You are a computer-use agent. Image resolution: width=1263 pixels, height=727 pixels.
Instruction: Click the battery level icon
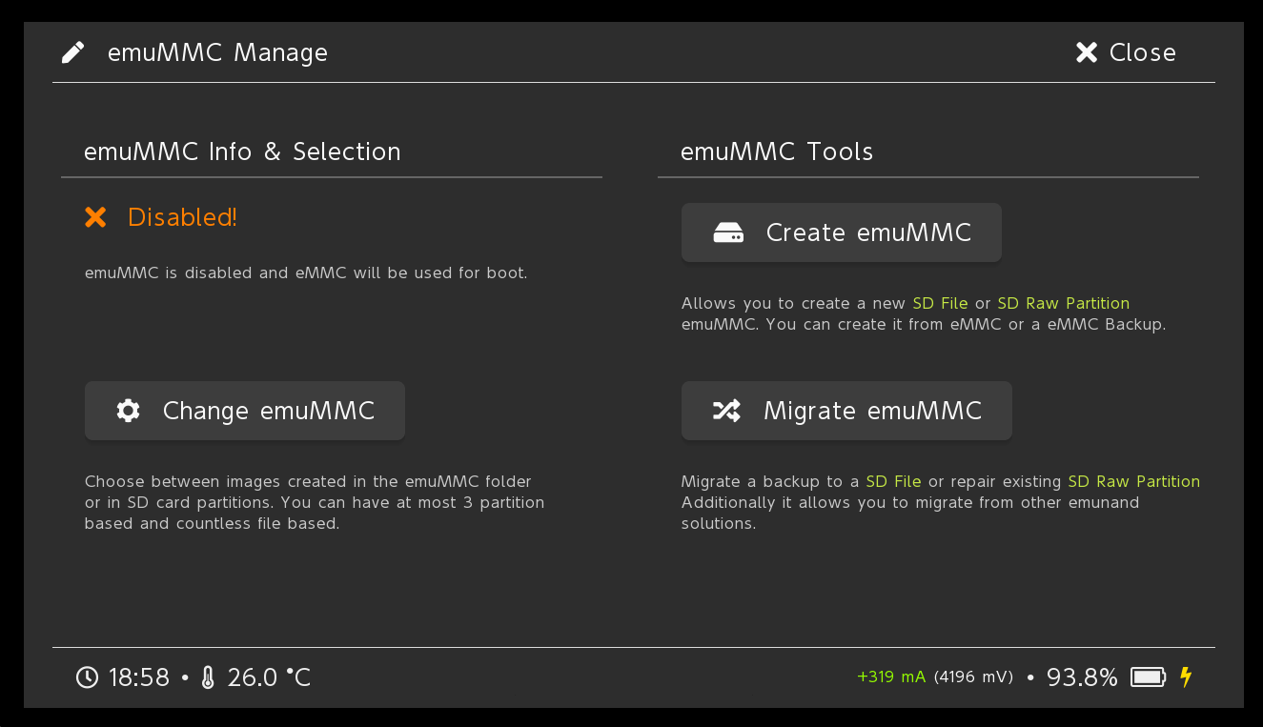(1148, 677)
